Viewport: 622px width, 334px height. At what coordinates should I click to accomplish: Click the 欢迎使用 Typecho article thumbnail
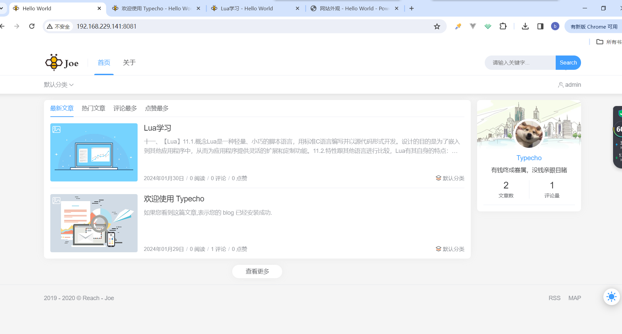[x=94, y=223]
